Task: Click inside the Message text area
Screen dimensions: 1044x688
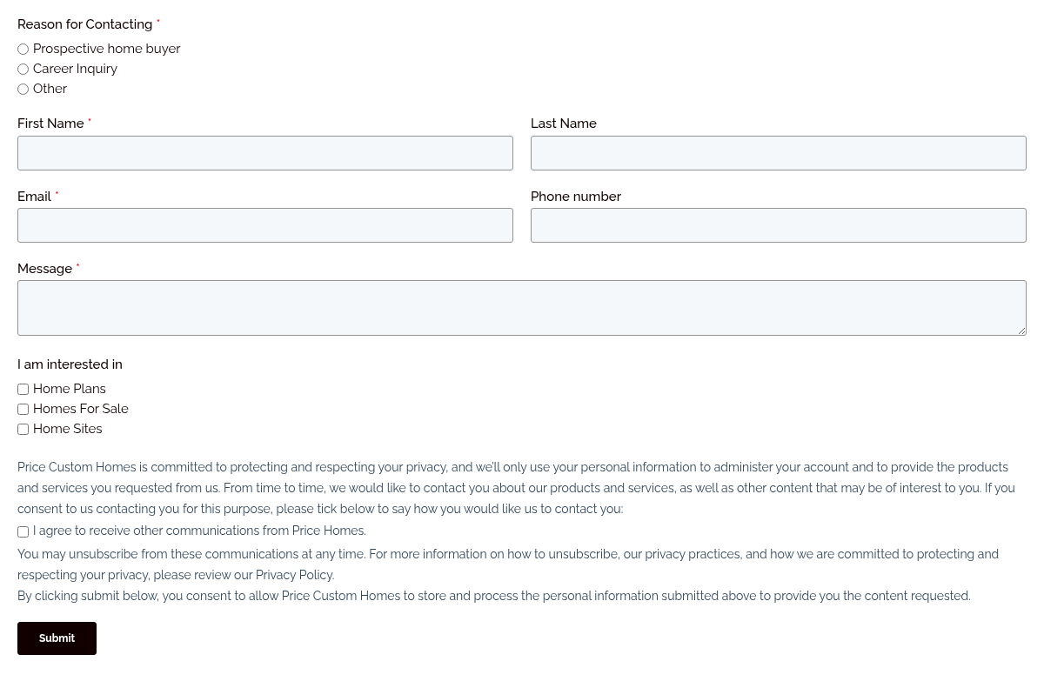Action: 522,308
